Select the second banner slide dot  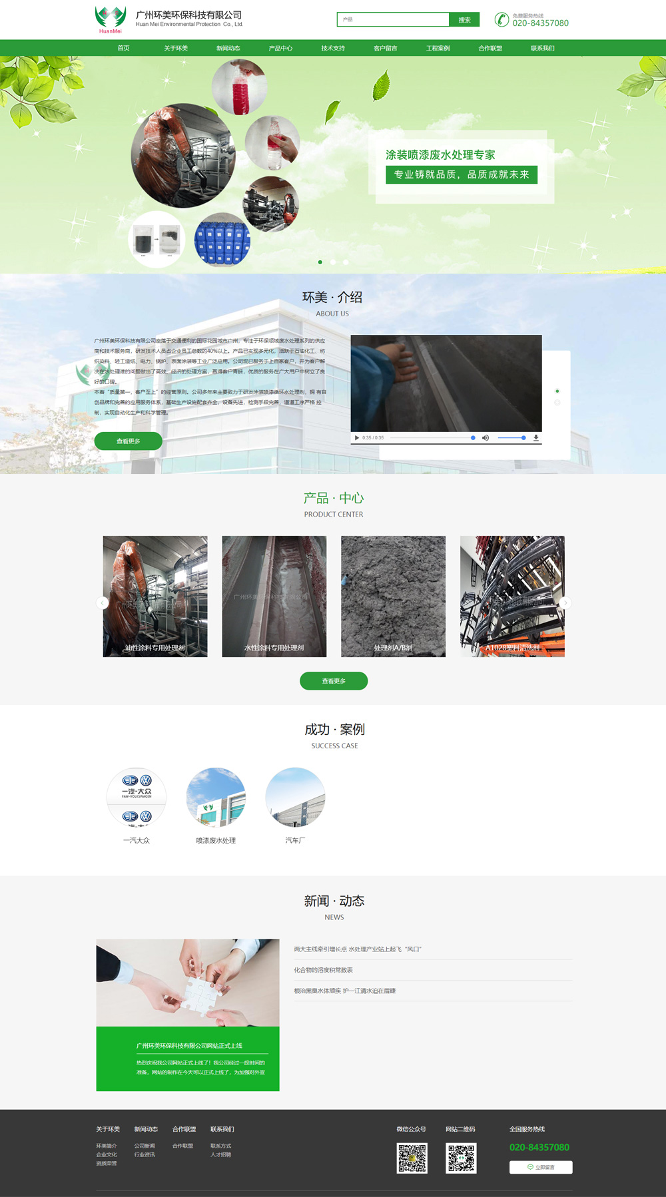pyautogui.click(x=333, y=262)
